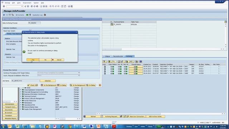Click the filter icon in the Archiving table toolbar

pyautogui.click(x=104, y=62)
